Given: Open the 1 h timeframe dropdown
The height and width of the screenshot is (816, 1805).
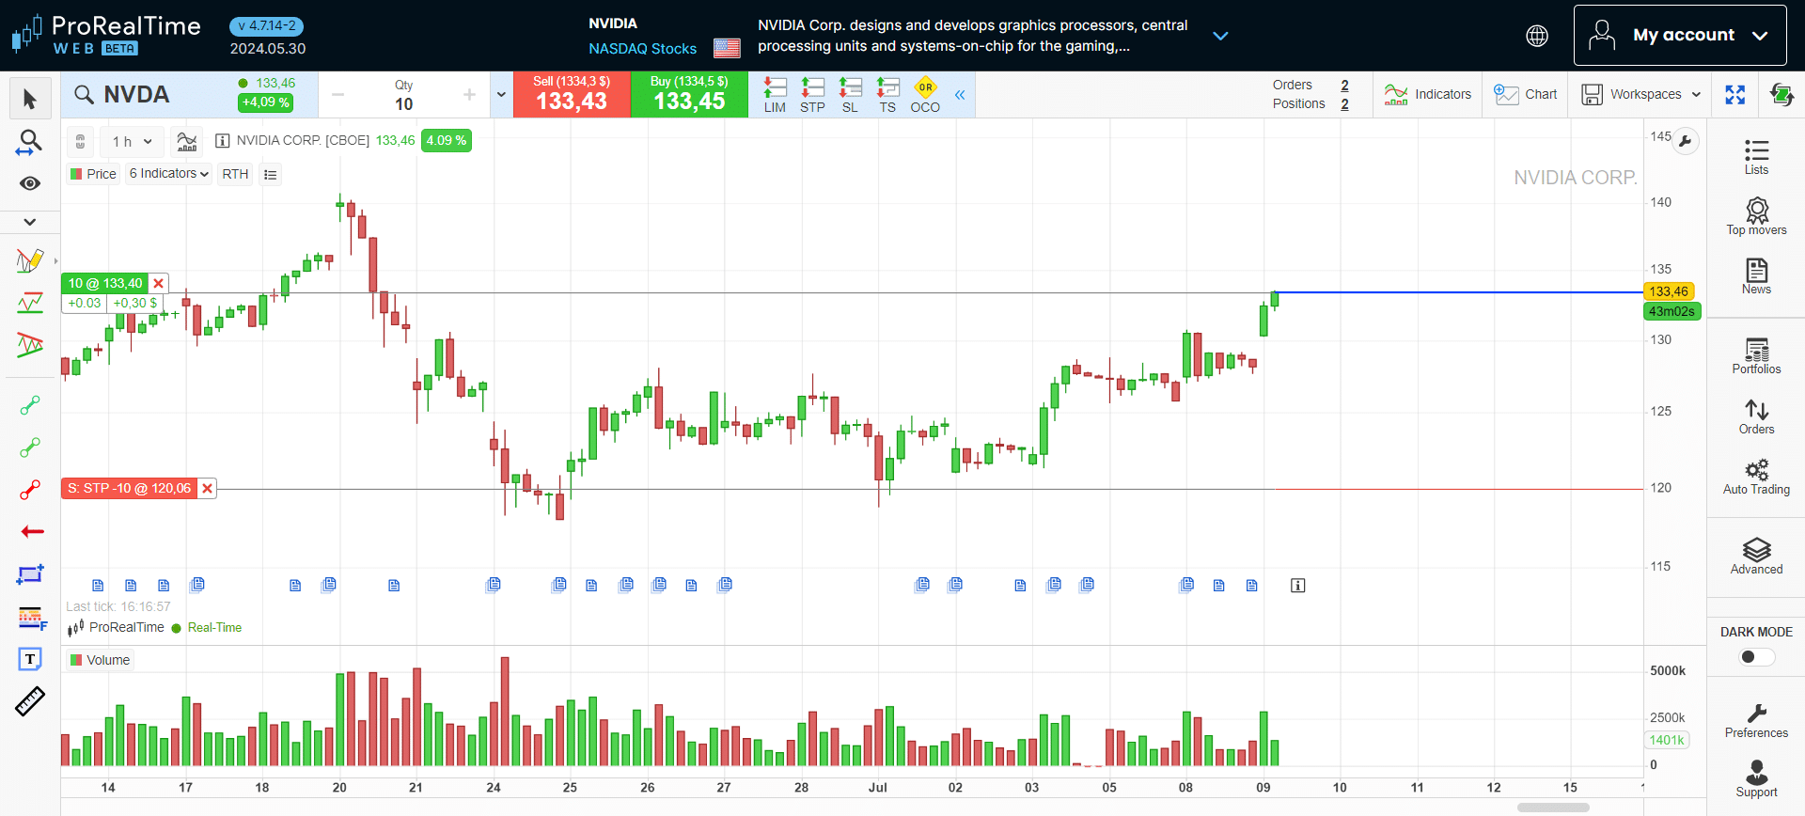Looking at the screenshot, I should tap(132, 141).
